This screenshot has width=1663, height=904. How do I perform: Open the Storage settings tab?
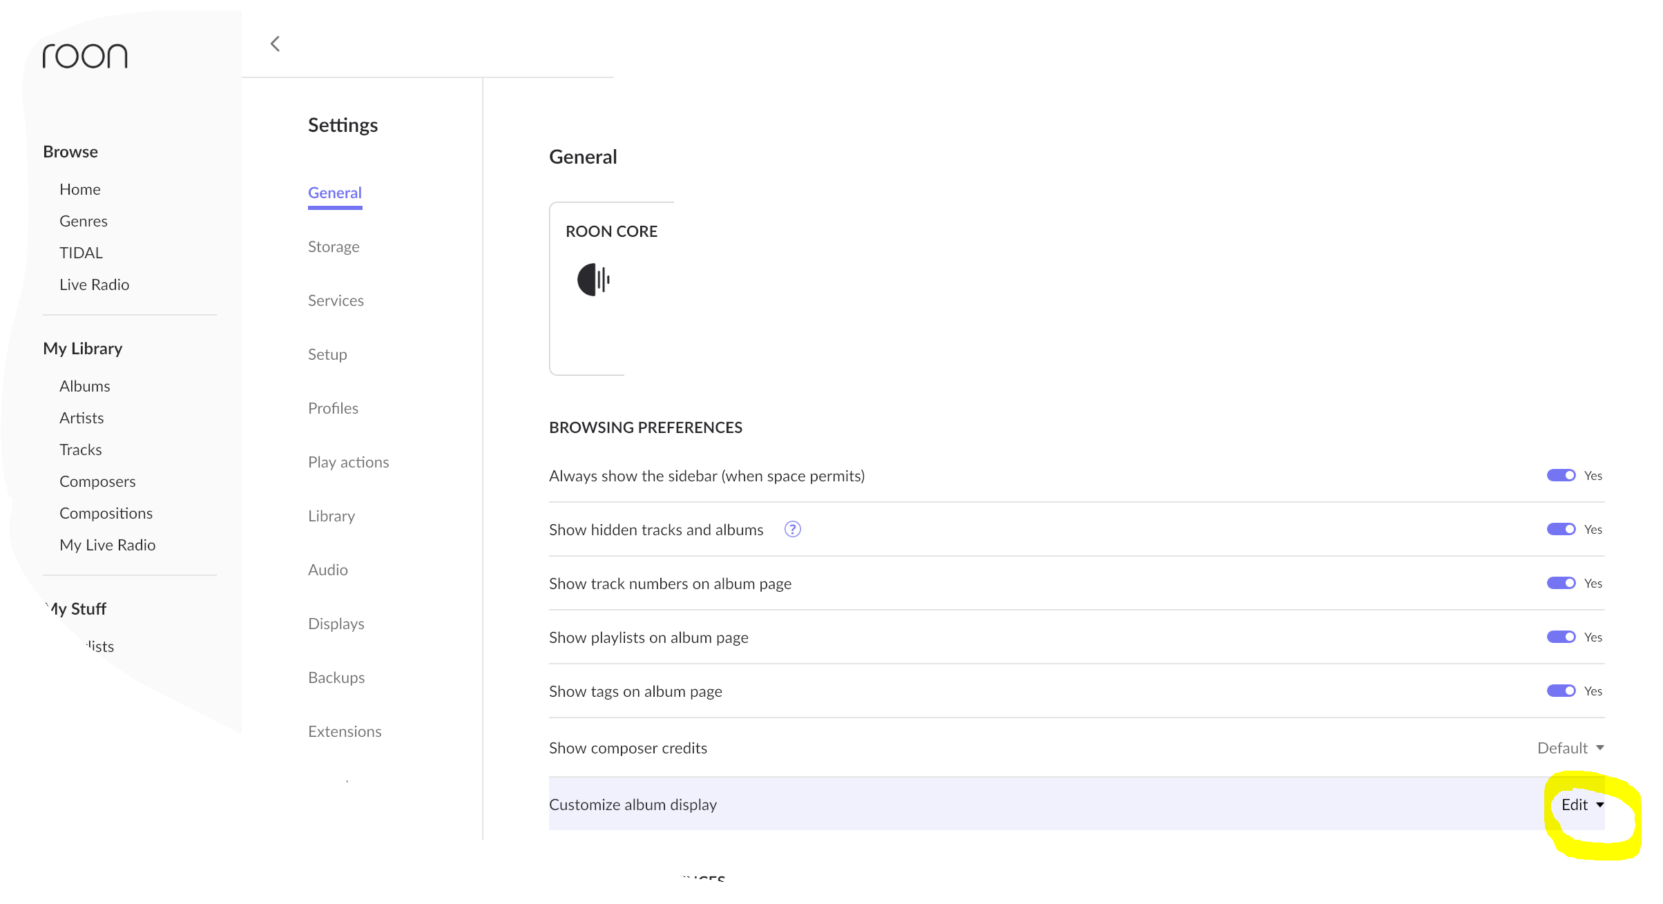tap(334, 247)
